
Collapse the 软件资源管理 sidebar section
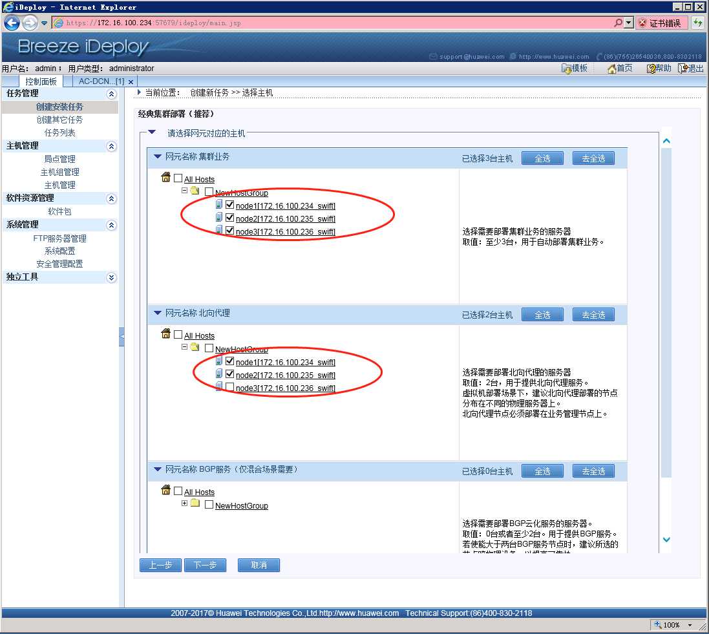111,199
